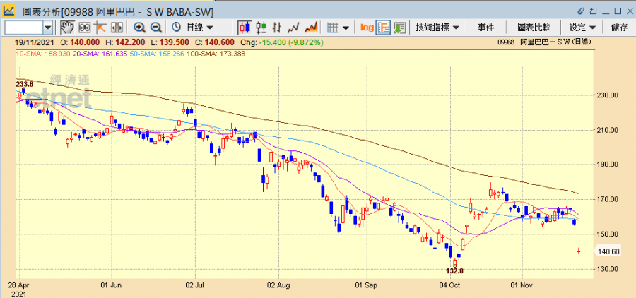636x298 pixels.
Task: Zoom out of the chart
Action: click(x=155, y=28)
